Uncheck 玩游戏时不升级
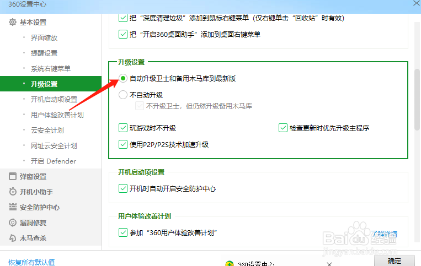This screenshot has width=421, height=266. (x=123, y=128)
